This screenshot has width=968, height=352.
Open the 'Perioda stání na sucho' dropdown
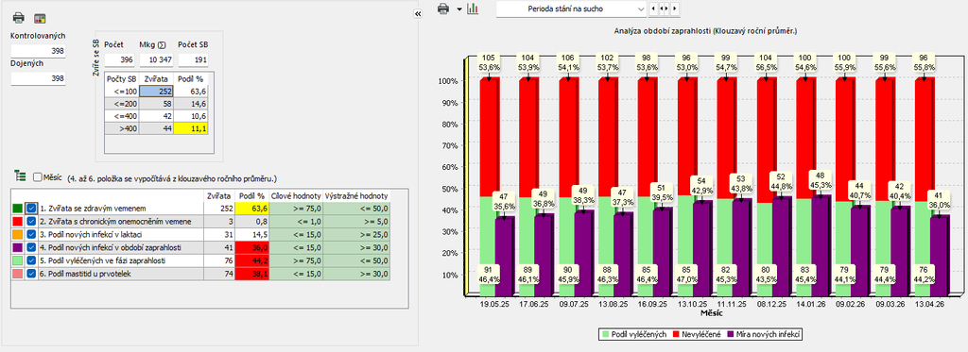pyautogui.click(x=571, y=8)
